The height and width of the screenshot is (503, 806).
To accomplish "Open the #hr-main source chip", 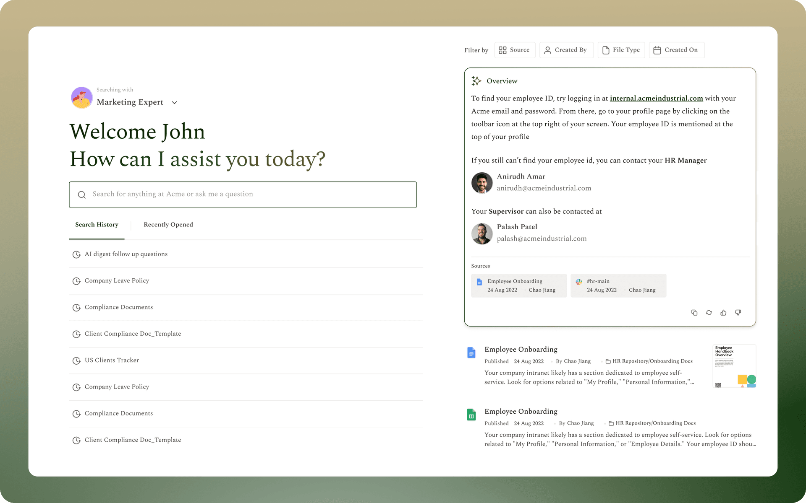I will [x=618, y=285].
